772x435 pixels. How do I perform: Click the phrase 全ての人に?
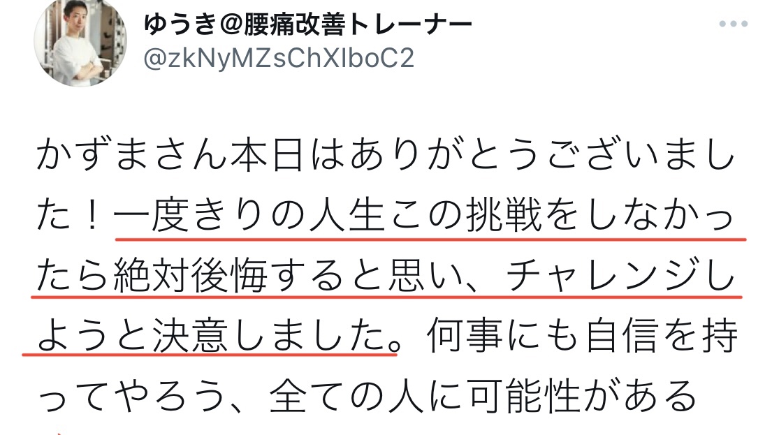point(365,396)
